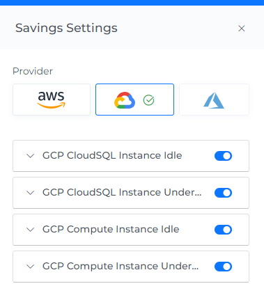Click GCP CloudSQL Instance Under... row text

[x=122, y=192]
